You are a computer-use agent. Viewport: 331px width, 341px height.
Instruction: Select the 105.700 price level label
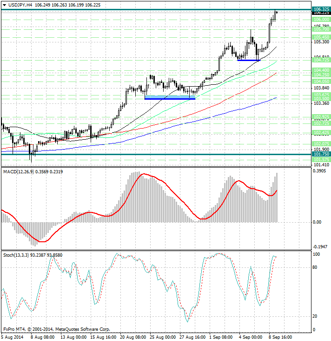coord(321,29)
